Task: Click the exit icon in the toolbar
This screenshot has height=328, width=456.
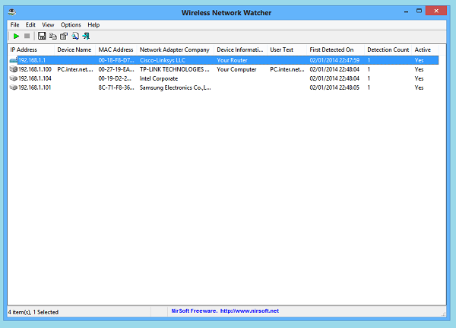Action: 86,36
